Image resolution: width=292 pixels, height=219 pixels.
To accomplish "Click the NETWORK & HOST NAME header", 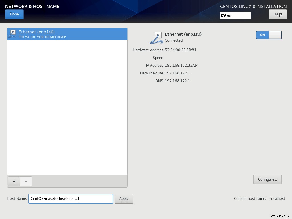I will [x=32, y=6].
